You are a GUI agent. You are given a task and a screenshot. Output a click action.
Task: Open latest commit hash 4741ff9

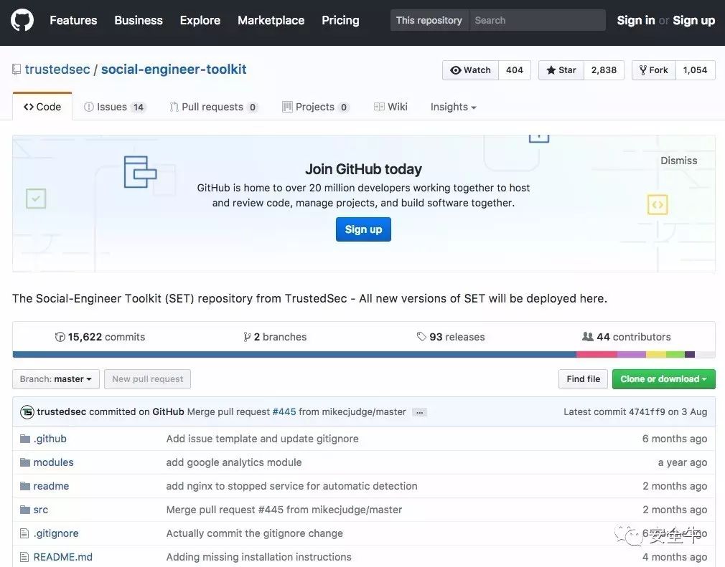(647, 412)
